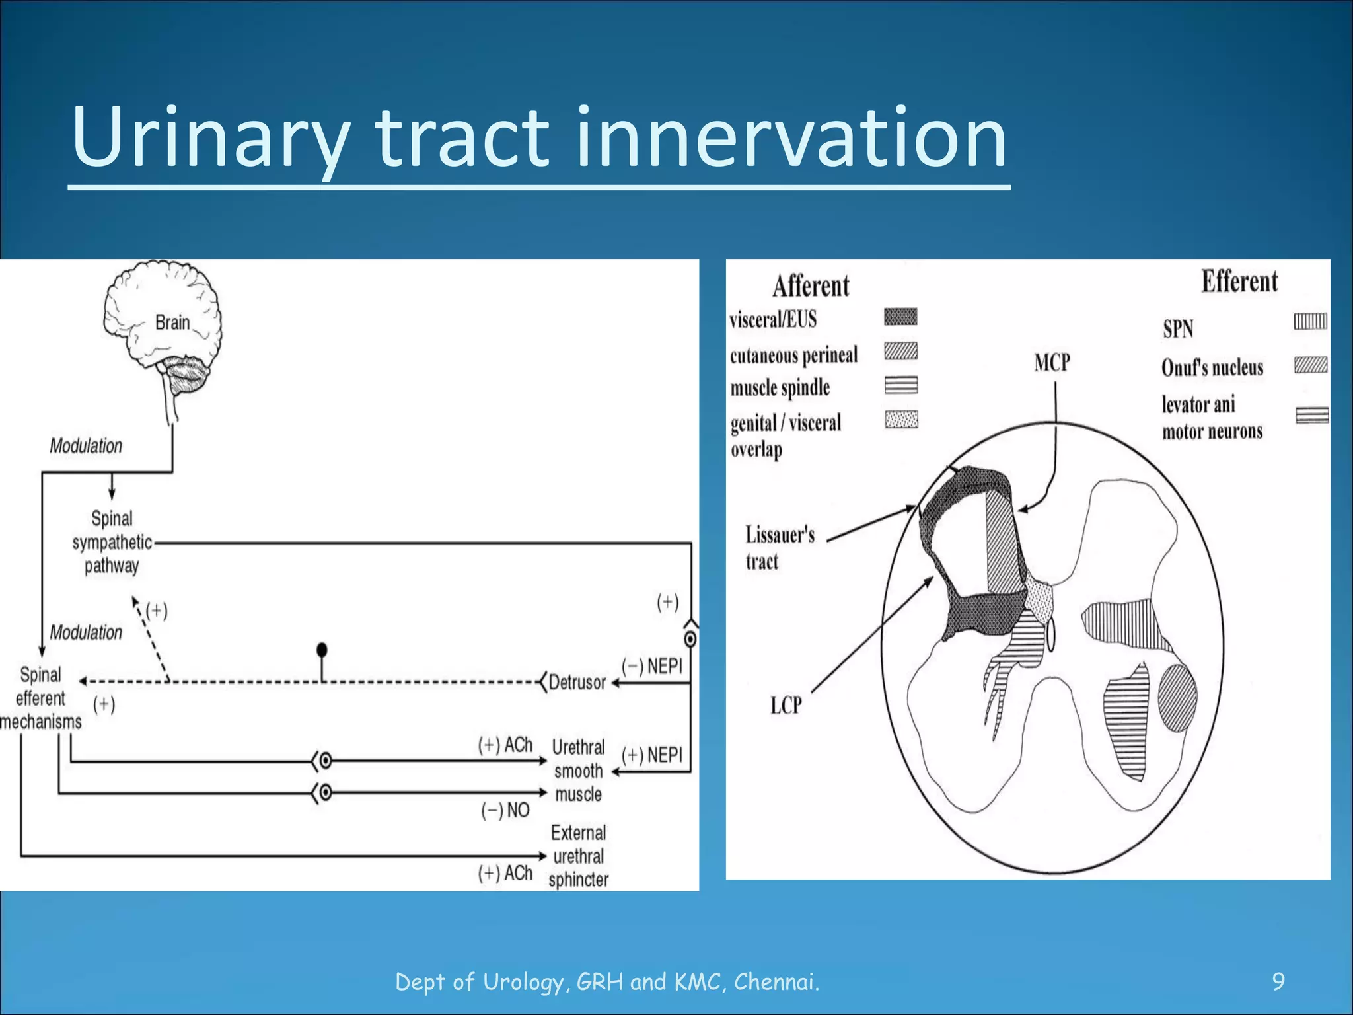Select the External urethral sphincter label
The height and width of the screenshot is (1015, 1353).
[x=578, y=856]
